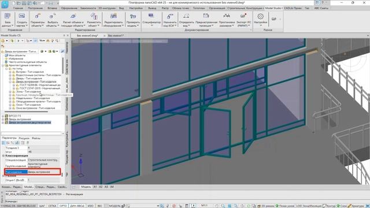Open the Спецификатор tool

pos(151,20)
